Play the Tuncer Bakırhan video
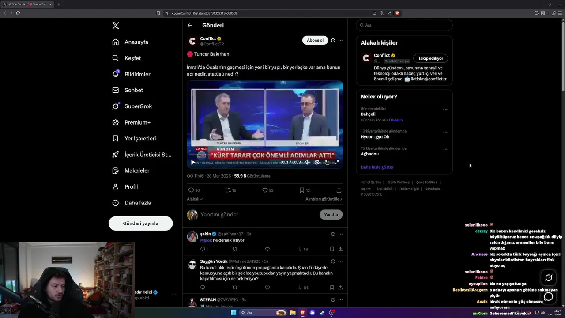This screenshot has height=318, width=565. [193, 162]
